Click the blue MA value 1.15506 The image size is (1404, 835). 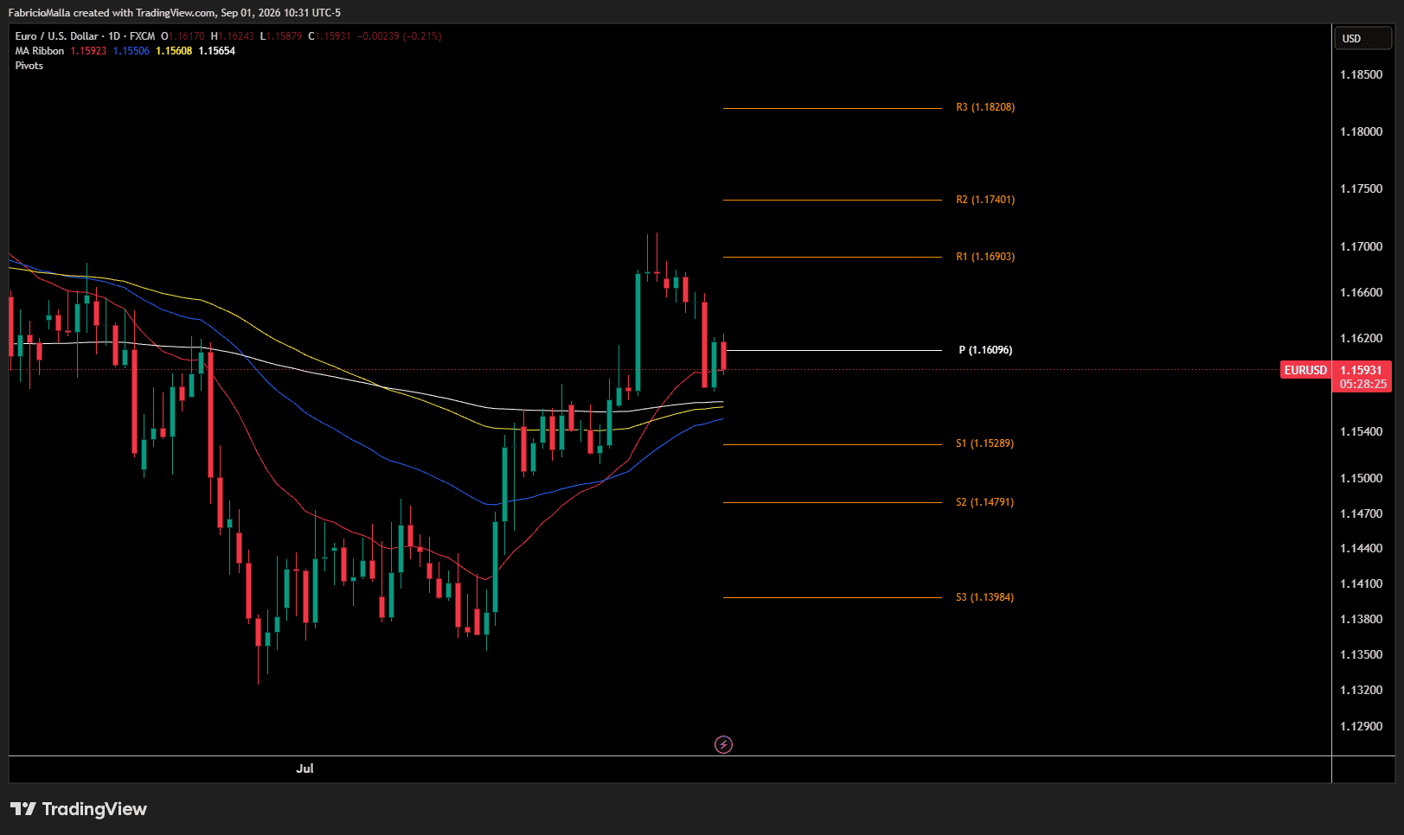tap(131, 51)
